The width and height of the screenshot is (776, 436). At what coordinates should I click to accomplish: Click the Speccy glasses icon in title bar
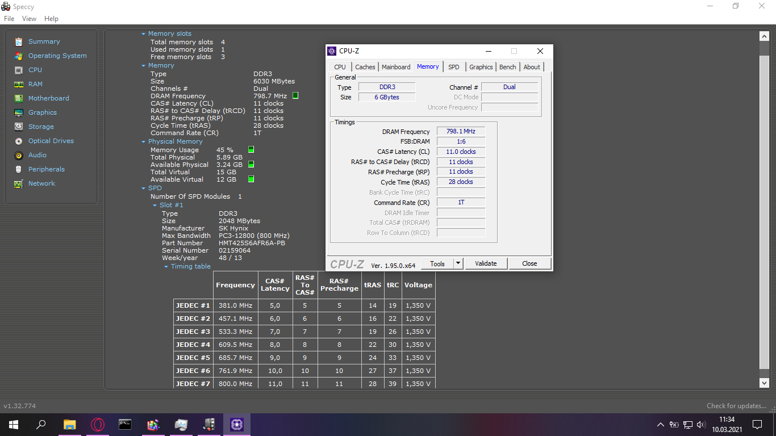point(6,7)
